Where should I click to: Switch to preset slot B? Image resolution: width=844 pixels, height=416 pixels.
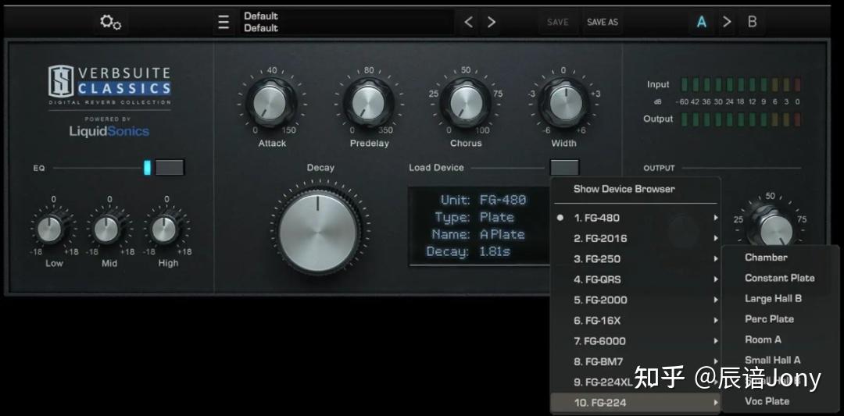pyautogui.click(x=752, y=22)
